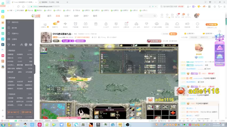Open the 直播回看 link
This screenshot has width=227, height=127.
tap(208, 33)
